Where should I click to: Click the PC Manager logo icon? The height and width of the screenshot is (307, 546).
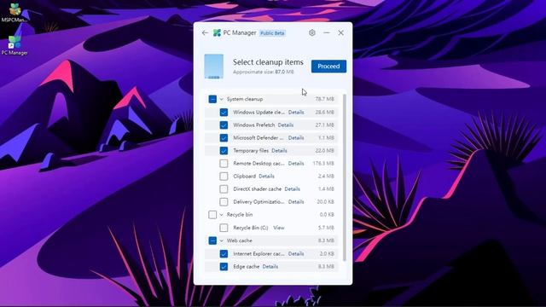point(217,32)
